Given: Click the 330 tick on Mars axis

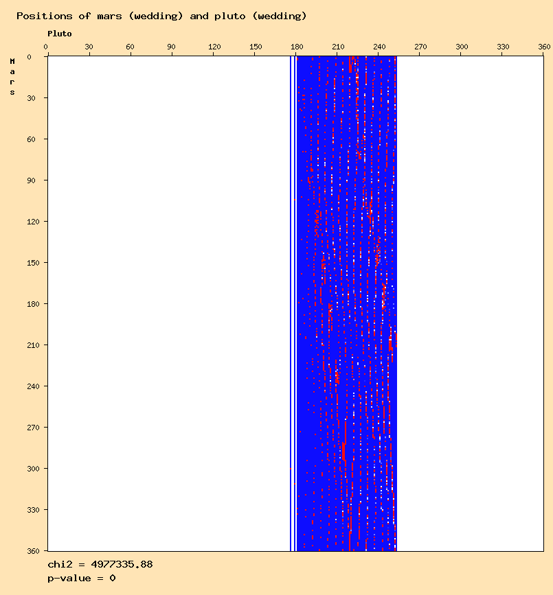Looking at the screenshot, I should coord(33,510).
